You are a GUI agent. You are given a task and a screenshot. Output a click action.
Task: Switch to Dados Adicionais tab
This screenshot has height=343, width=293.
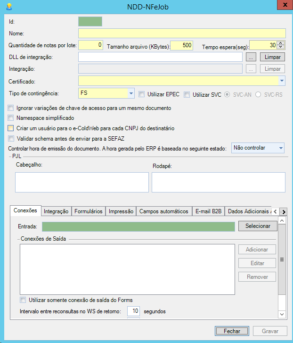tap(248, 211)
